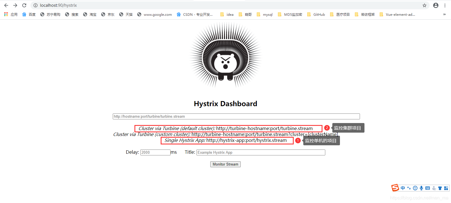The width and height of the screenshot is (451, 203).
Task: Open the mysql bookmark folder
Action: 264,14
